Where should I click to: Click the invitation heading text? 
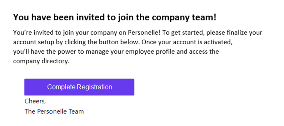[115, 17]
